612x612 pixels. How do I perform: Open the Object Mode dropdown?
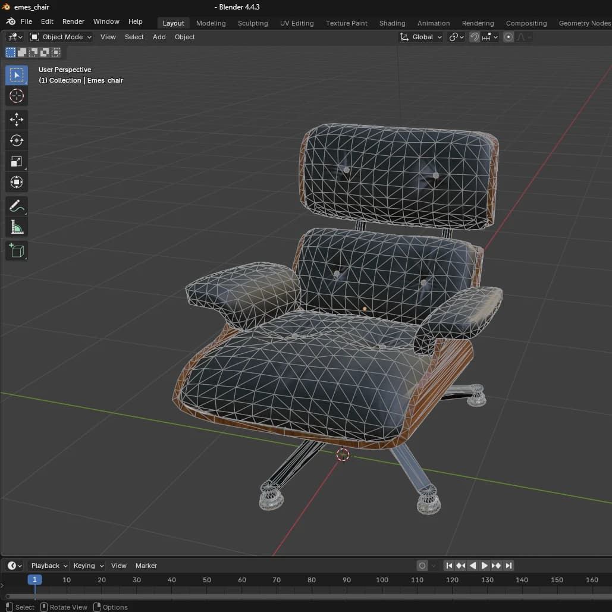pos(61,37)
